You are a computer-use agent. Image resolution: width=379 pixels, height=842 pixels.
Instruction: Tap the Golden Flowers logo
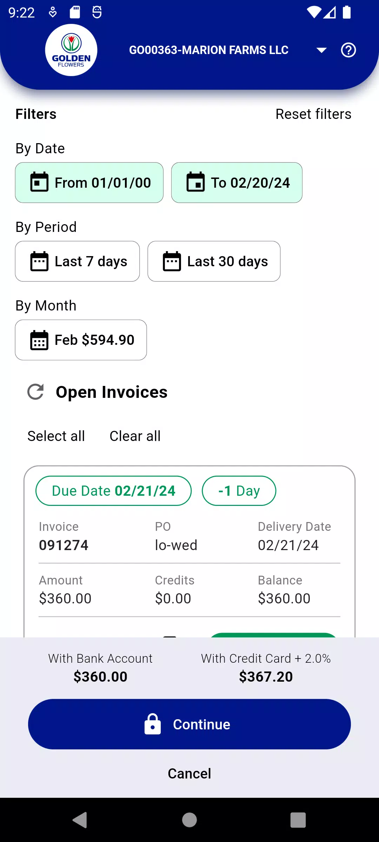pyautogui.click(x=71, y=50)
